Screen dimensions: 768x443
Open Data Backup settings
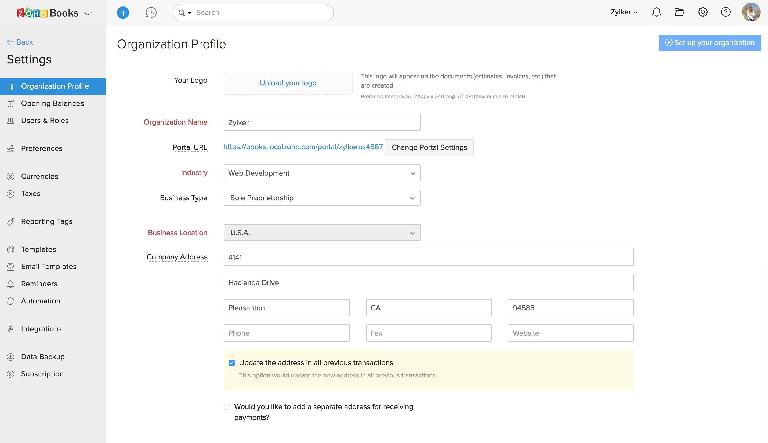click(43, 357)
